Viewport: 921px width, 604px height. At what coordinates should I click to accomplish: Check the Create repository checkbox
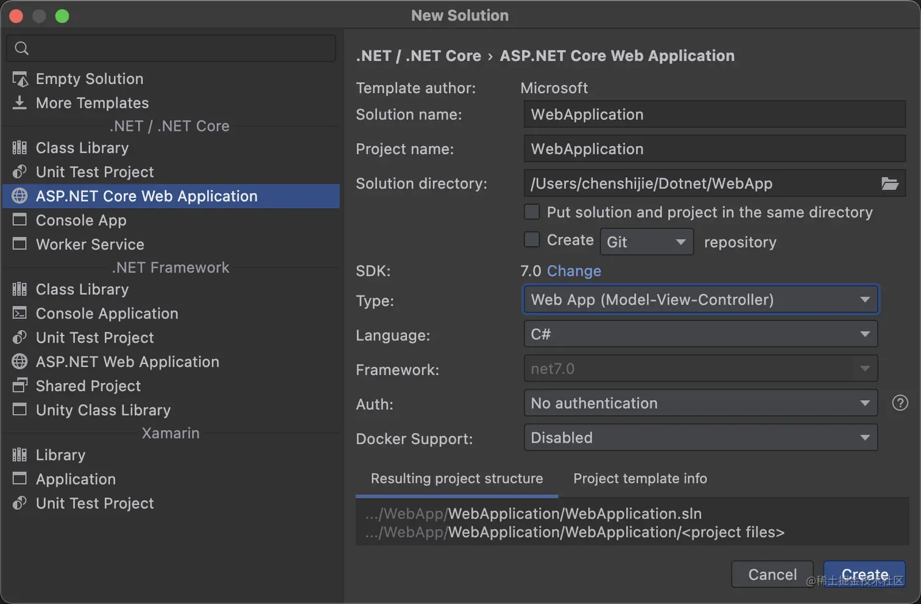(x=532, y=240)
